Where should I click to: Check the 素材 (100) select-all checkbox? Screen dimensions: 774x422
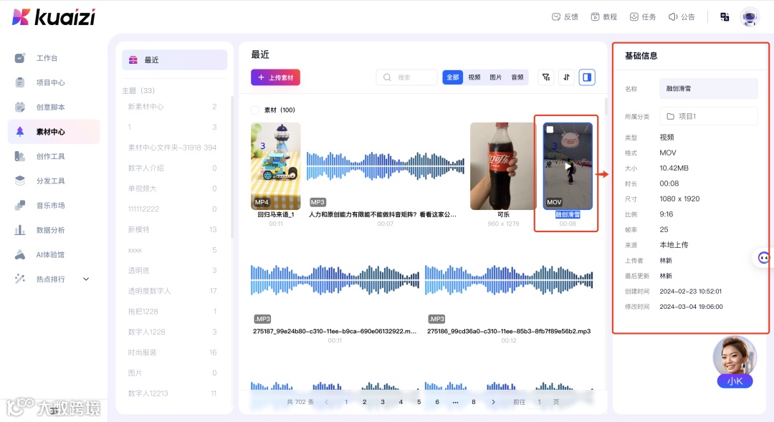(x=256, y=110)
